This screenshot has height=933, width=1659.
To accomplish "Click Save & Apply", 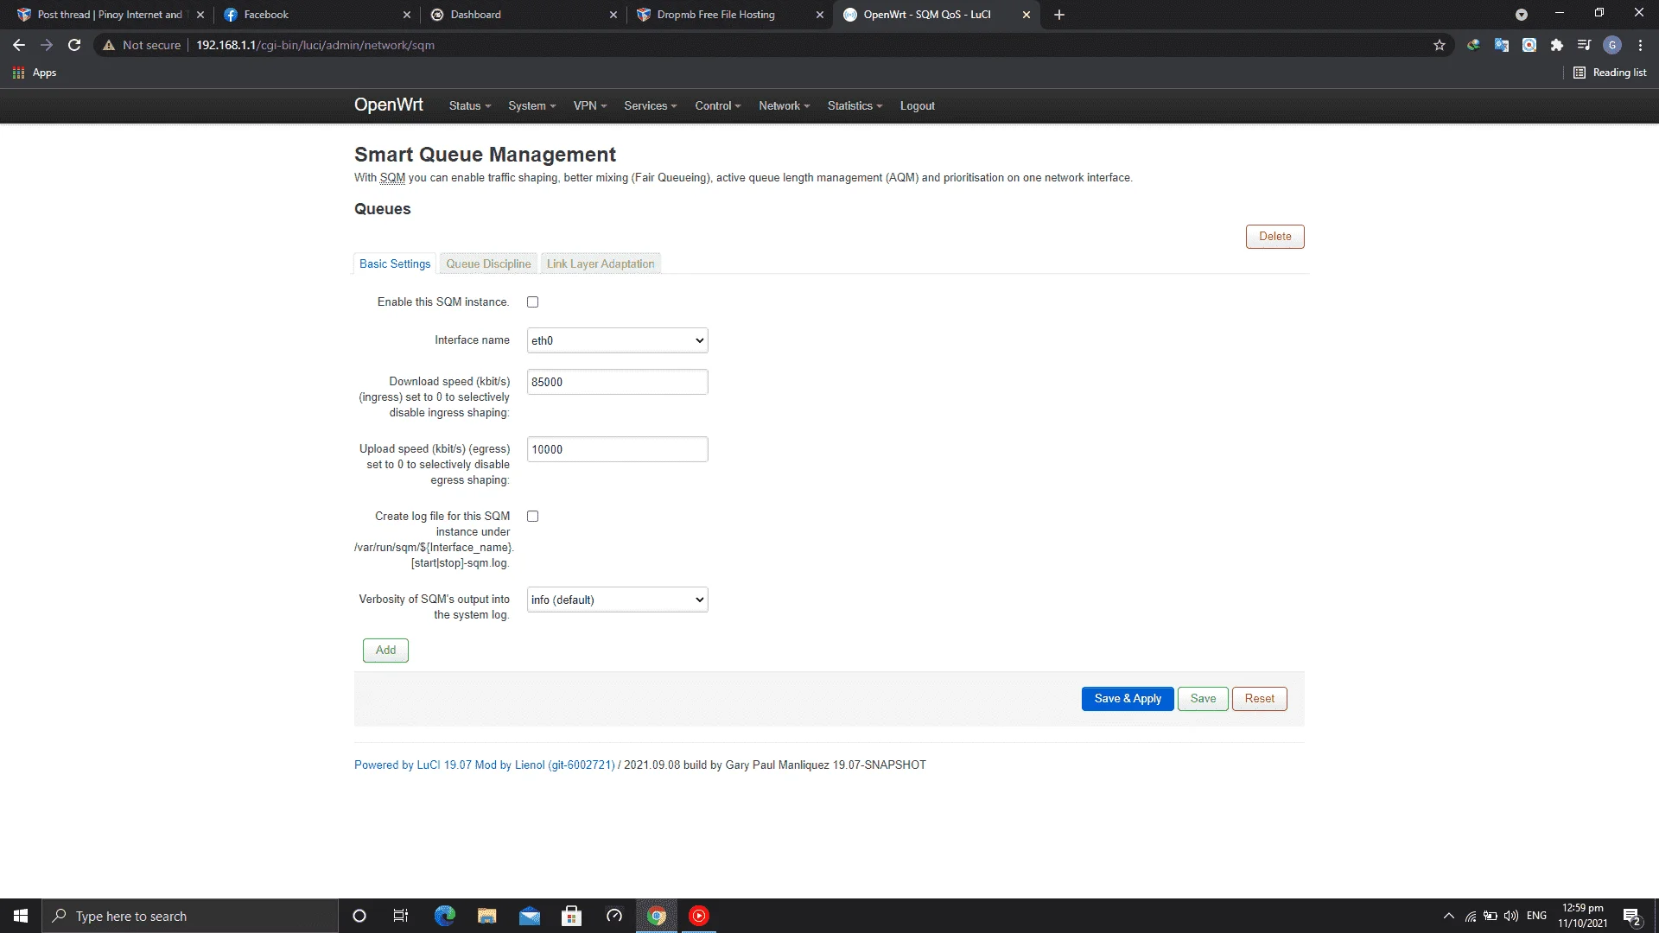I will (x=1128, y=699).
